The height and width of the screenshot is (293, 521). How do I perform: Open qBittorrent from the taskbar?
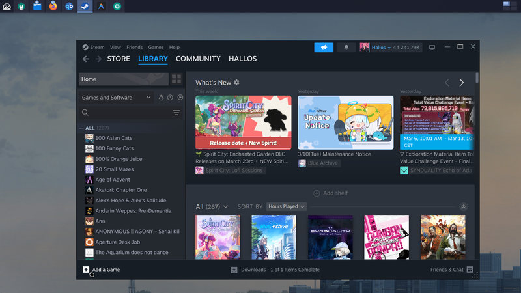69,6
